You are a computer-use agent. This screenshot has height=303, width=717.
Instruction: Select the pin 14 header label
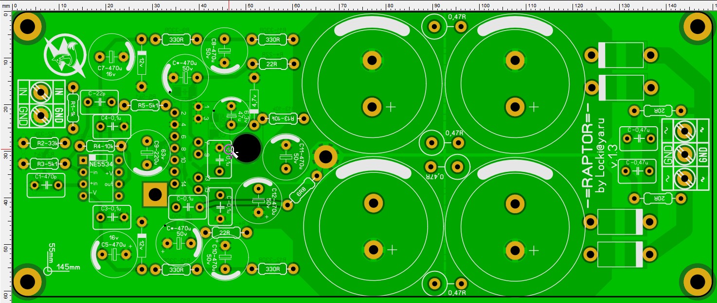[x=183, y=184]
